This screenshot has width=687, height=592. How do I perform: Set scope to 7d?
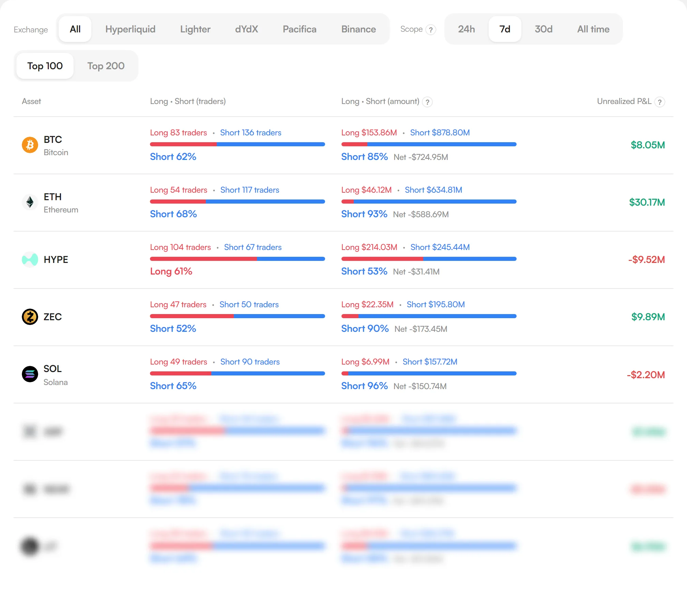505,29
